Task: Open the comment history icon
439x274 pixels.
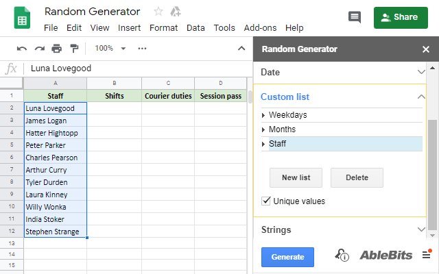Action: point(355,17)
